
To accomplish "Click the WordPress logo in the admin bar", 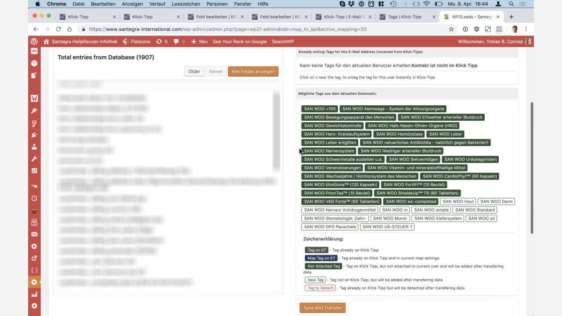I will [34, 41].
